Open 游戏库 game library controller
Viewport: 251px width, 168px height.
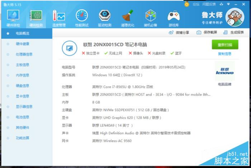pyautogui.click(x=174, y=18)
